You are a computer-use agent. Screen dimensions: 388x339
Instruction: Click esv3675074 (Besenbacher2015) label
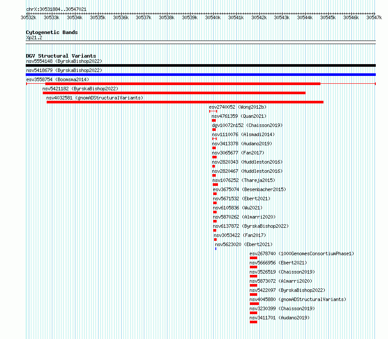(249, 189)
